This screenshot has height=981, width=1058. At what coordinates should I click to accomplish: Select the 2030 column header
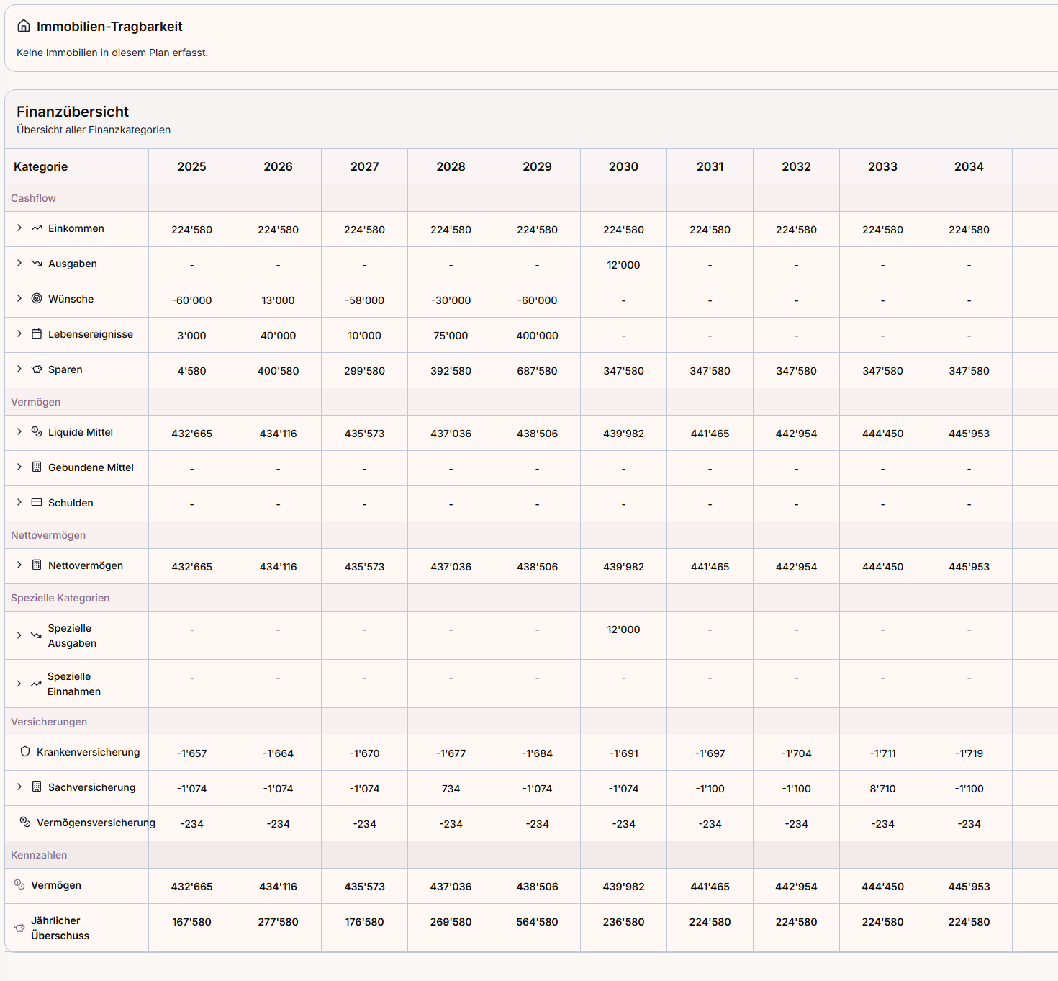623,166
